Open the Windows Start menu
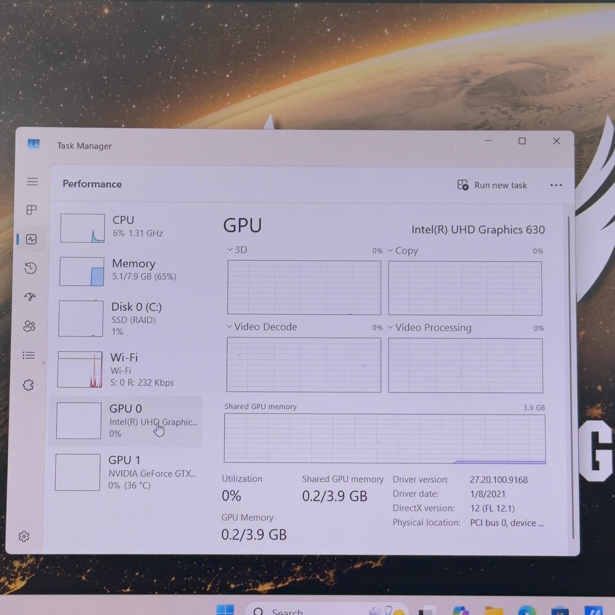Screen dimensions: 615x615 (x=225, y=610)
